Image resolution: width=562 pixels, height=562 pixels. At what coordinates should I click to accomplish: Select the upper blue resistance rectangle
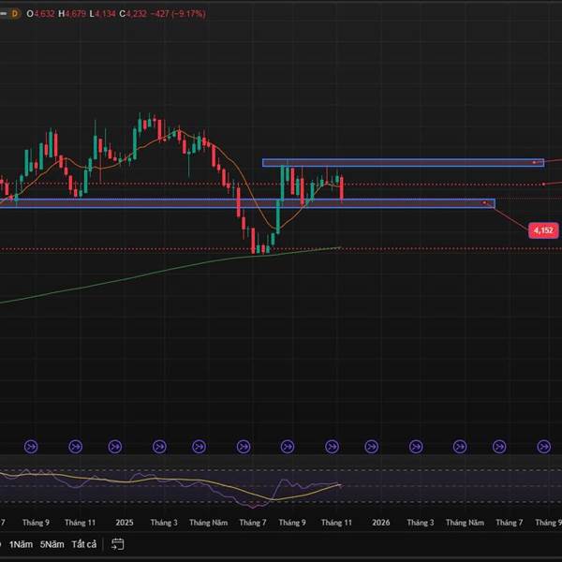click(x=403, y=163)
